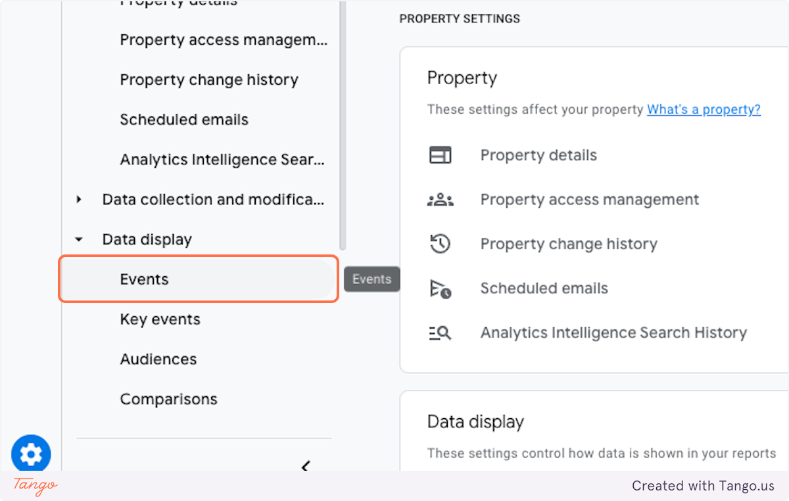
Task: Open Property access management in Property card
Action: pos(589,200)
